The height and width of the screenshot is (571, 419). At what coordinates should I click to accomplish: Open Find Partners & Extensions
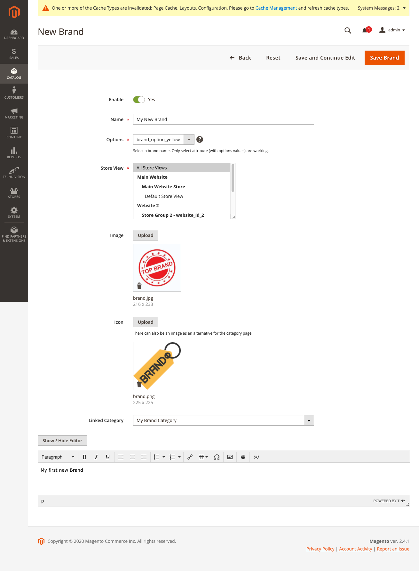pyautogui.click(x=14, y=234)
